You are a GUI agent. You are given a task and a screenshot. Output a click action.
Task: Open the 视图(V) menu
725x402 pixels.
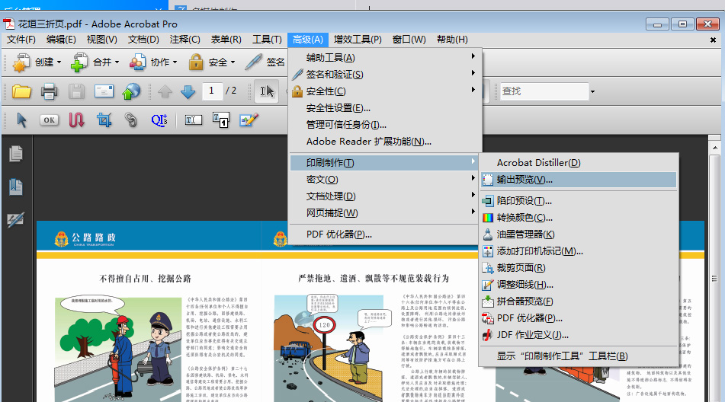[101, 40]
